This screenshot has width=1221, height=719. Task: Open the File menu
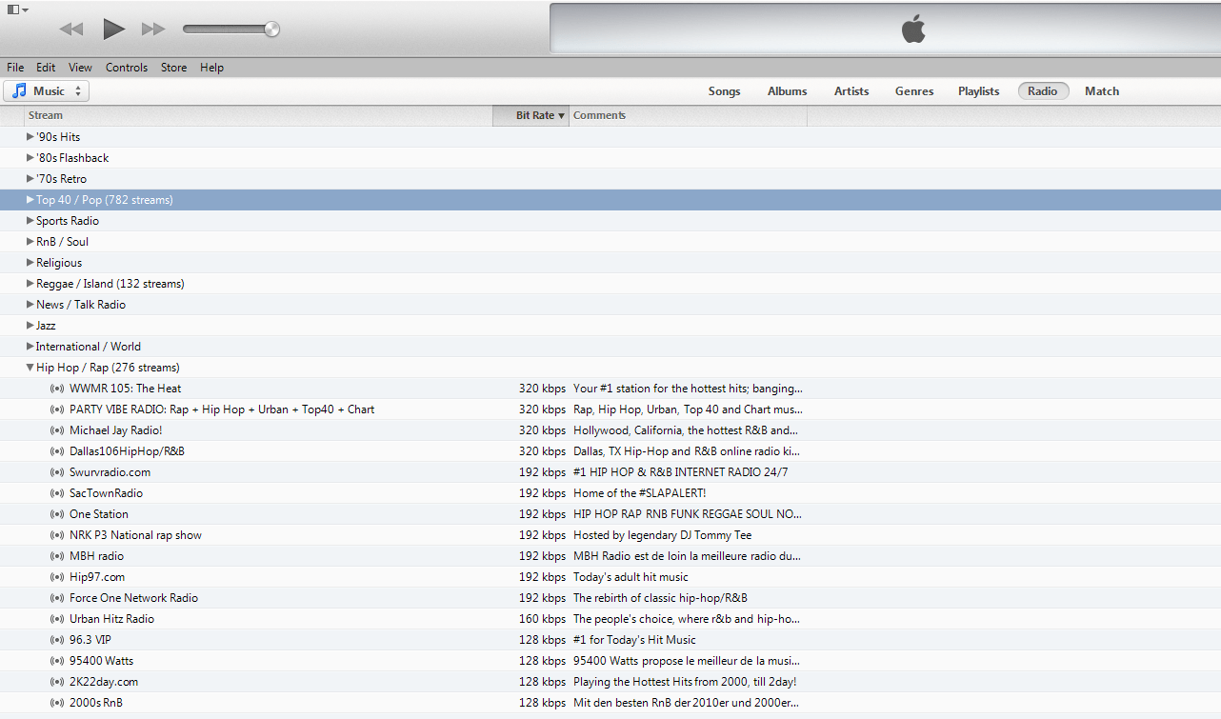point(15,68)
